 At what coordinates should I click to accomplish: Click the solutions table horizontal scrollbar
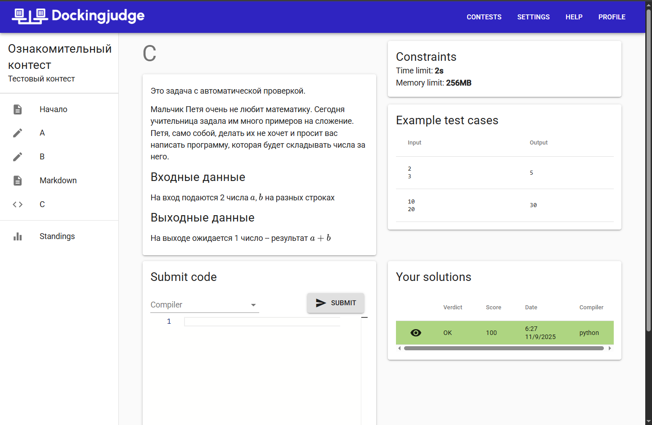click(504, 348)
